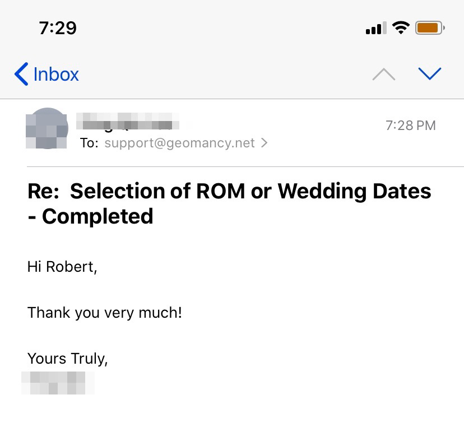Select the blurred sender name
This screenshot has width=464, height=427.
(x=128, y=122)
